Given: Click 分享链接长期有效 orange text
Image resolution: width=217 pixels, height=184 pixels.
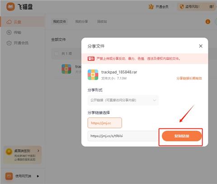Looking at the screenshot, I should (x=189, y=78).
